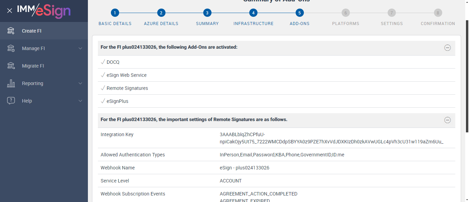Expand the Manage FI submenu chevron
The height and width of the screenshot is (202, 469).
point(80,48)
